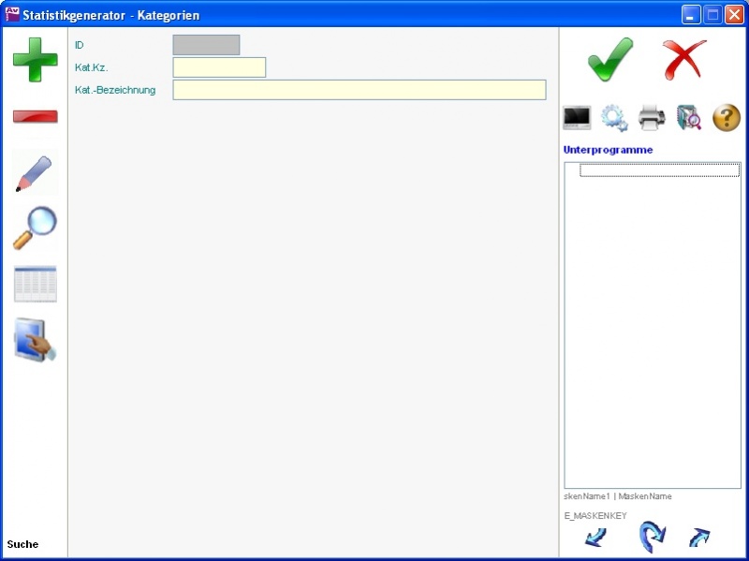This screenshot has height=561, width=749.
Task: Click the grey ID field
Action: pos(206,45)
